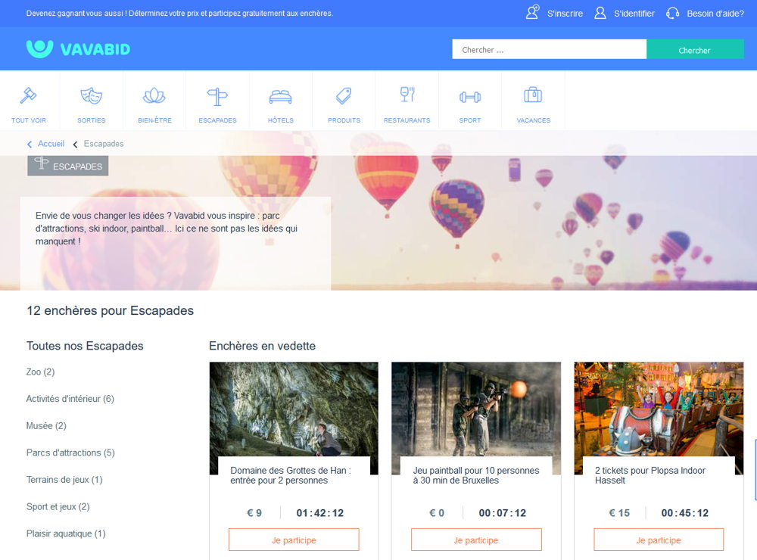The image size is (757, 560).
Task: Click the Grottes de Han cave thumbnail
Action: click(x=294, y=409)
